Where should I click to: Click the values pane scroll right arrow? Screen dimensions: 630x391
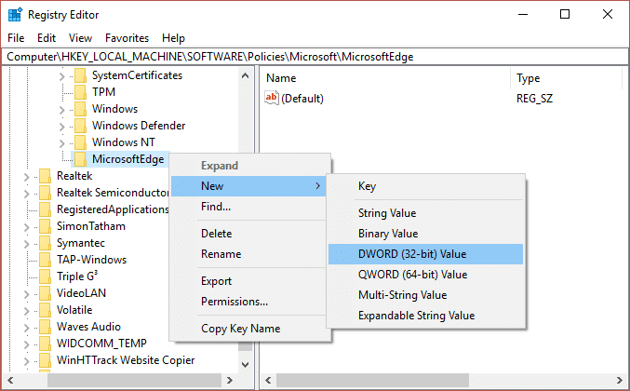619,380
